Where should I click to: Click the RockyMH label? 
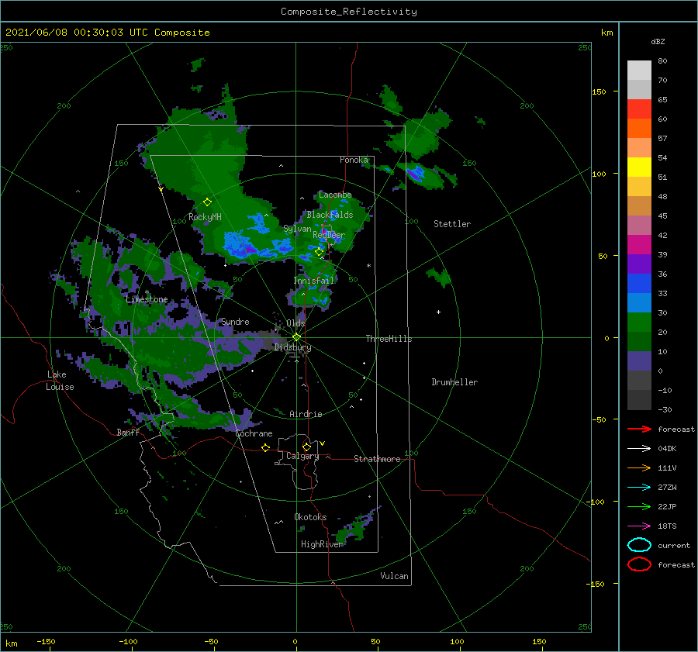point(205,217)
